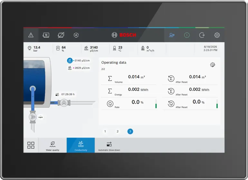Open the Automatic blow-down tab
248x180 pixels.
click(109, 145)
